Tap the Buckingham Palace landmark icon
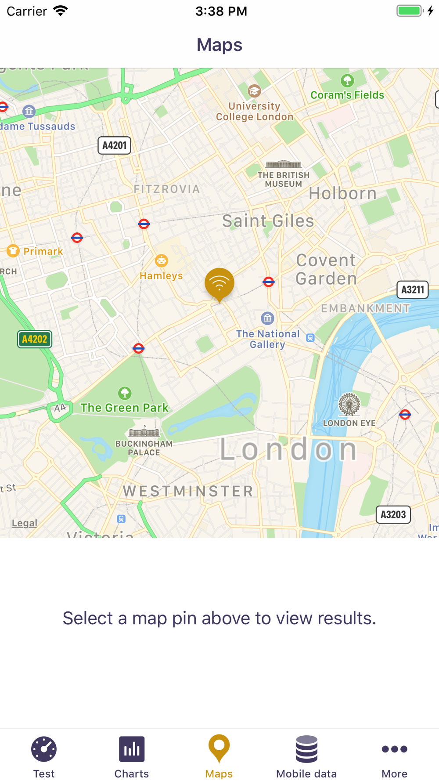Image resolution: width=439 pixels, height=781 pixels. pyautogui.click(x=144, y=432)
